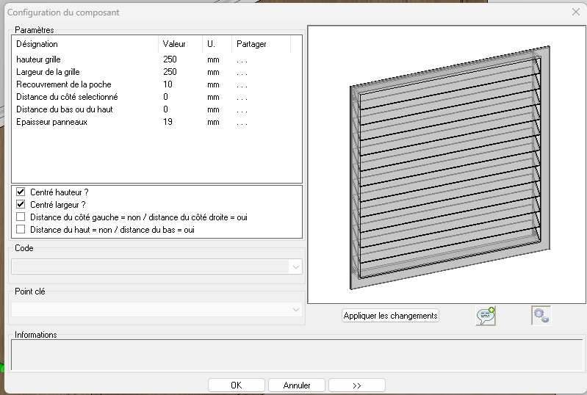Image resolution: width=587 pixels, height=395 pixels.
Task: Select the Recouvrement de la poche label
Action: (64, 84)
